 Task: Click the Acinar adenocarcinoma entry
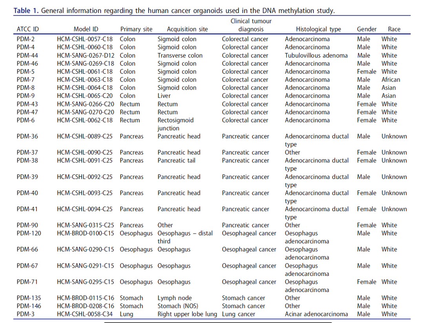coord(316,314)
